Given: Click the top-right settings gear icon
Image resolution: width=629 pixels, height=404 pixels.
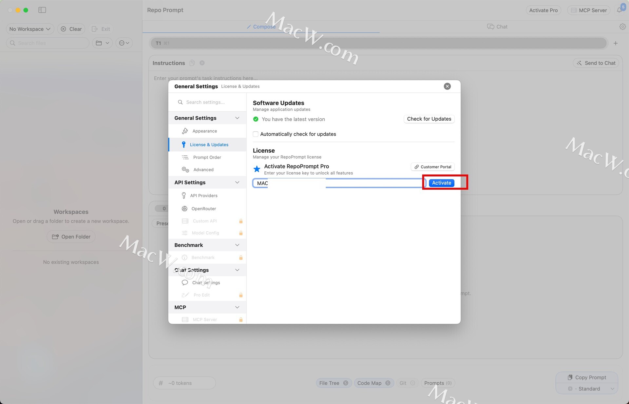Looking at the screenshot, I should click(x=622, y=27).
